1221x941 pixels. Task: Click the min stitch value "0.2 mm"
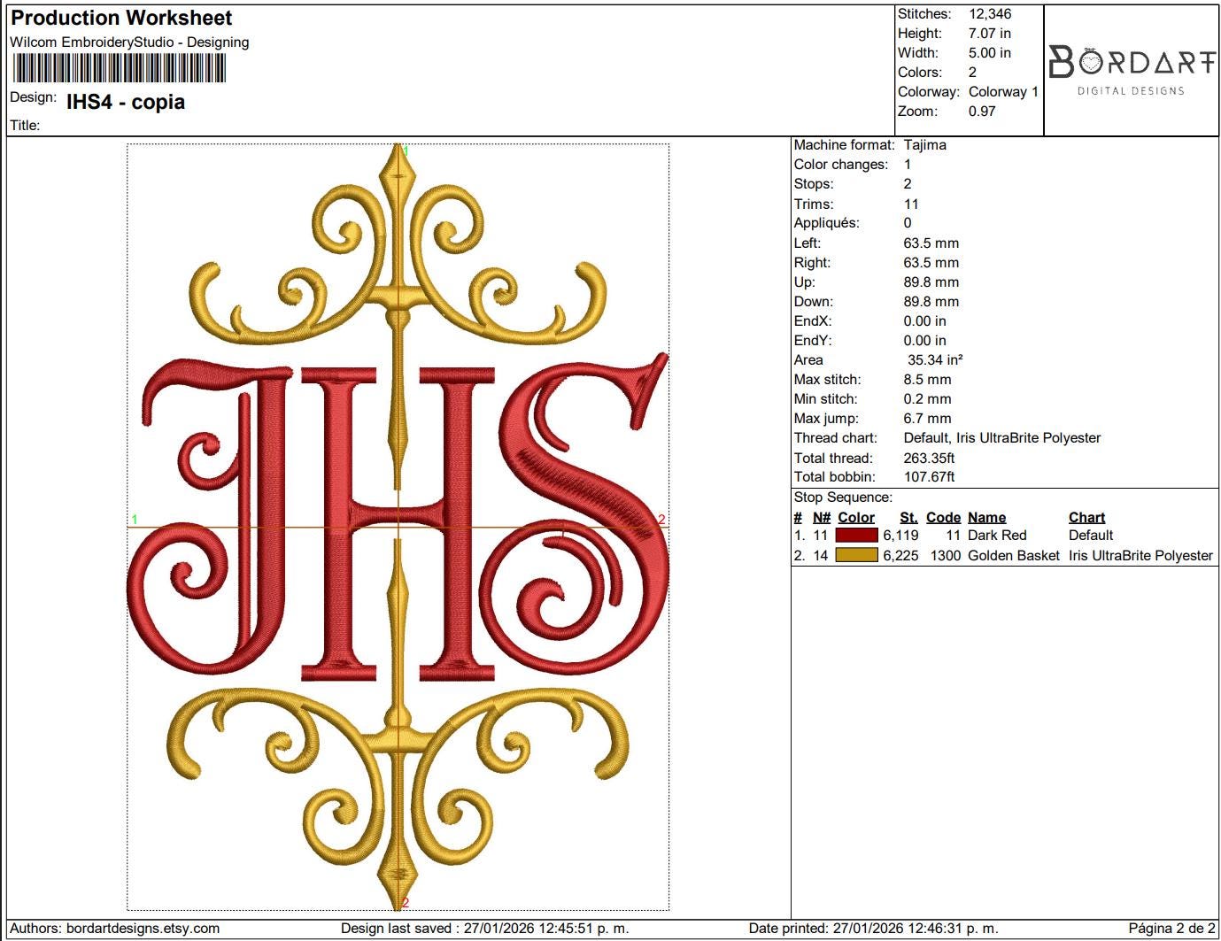point(927,398)
